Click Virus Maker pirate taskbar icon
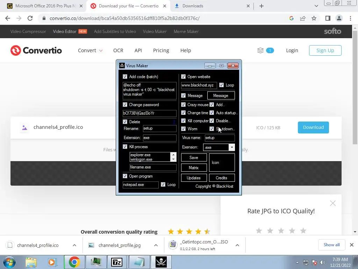Image resolution: width=358 pixels, height=269 pixels. point(161,262)
